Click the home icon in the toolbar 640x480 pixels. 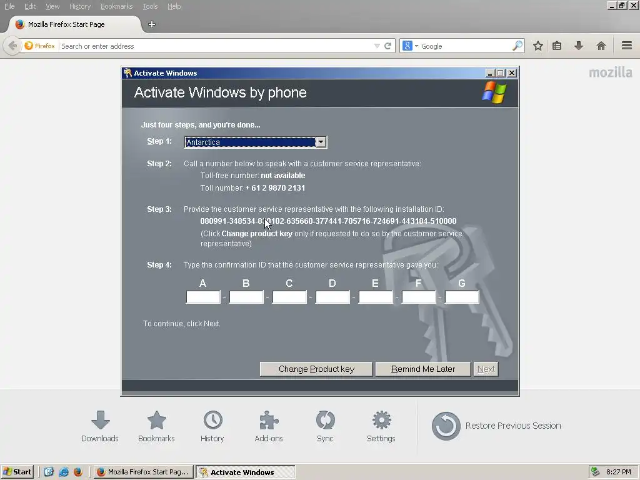click(x=601, y=46)
